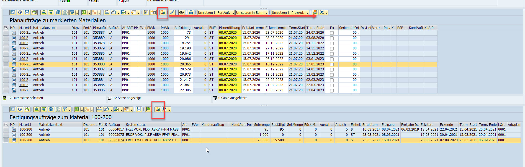Click the green flag icon in production orders toolbar
525x167 pixels.
click(148, 109)
